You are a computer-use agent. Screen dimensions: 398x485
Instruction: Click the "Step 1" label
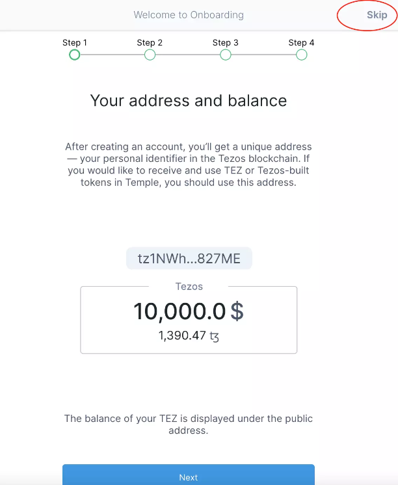coord(75,43)
